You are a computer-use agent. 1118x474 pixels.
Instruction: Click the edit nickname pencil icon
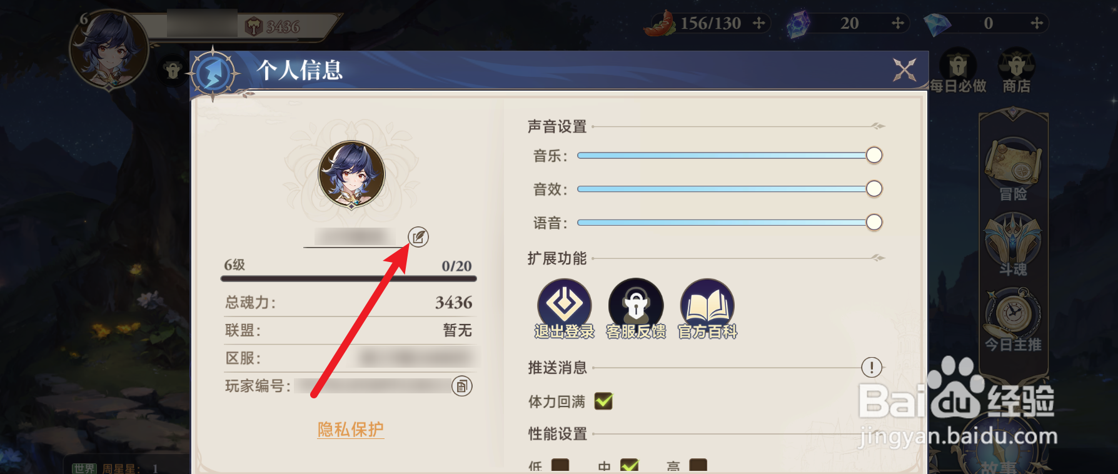pyautogui.click(x=418, y=237)
